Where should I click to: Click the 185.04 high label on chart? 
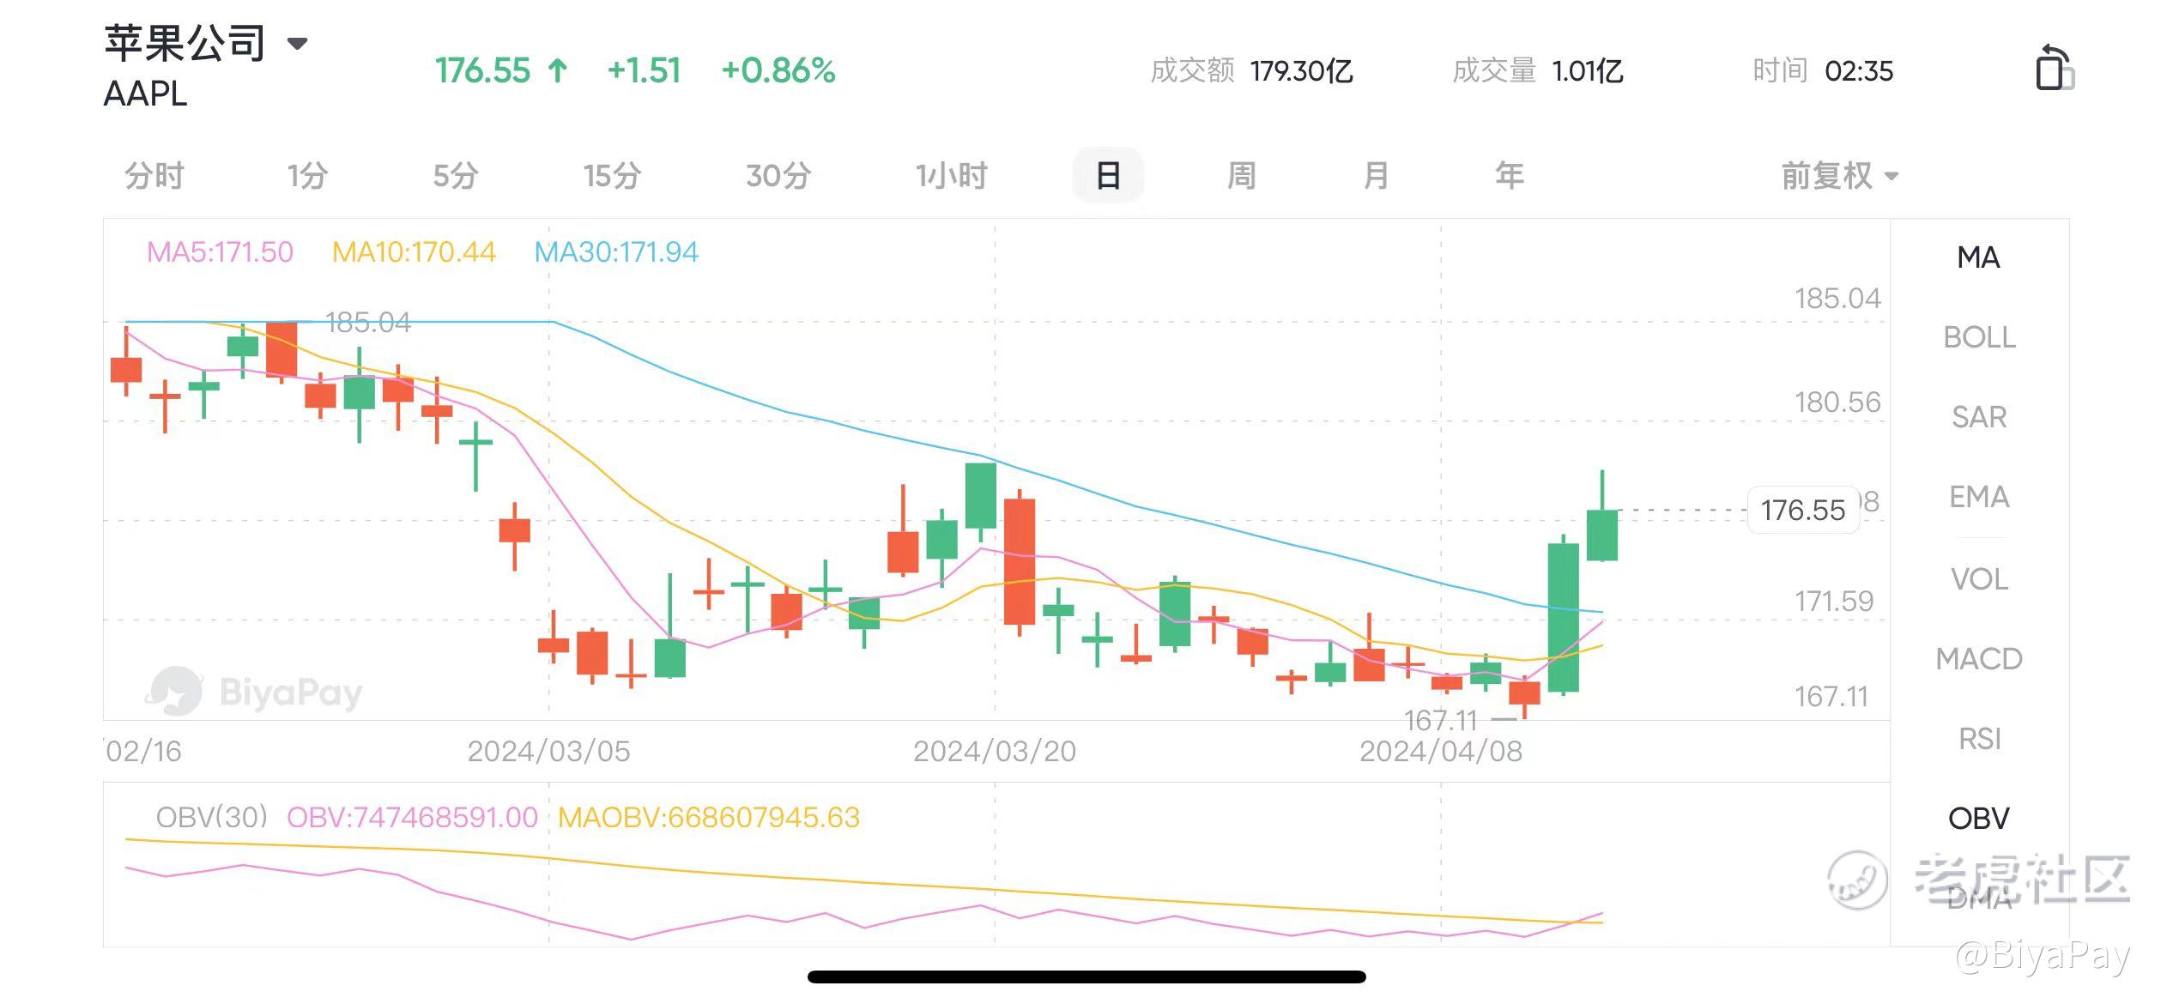pos(369,323)
